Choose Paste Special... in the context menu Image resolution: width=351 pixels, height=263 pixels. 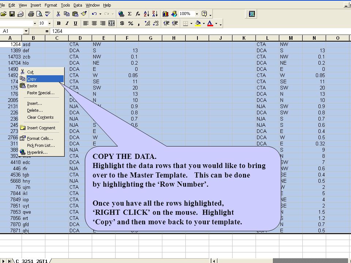tap(42, 93)
